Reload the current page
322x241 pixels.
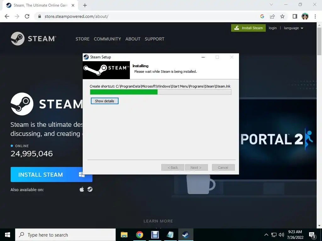pos(27,16)
